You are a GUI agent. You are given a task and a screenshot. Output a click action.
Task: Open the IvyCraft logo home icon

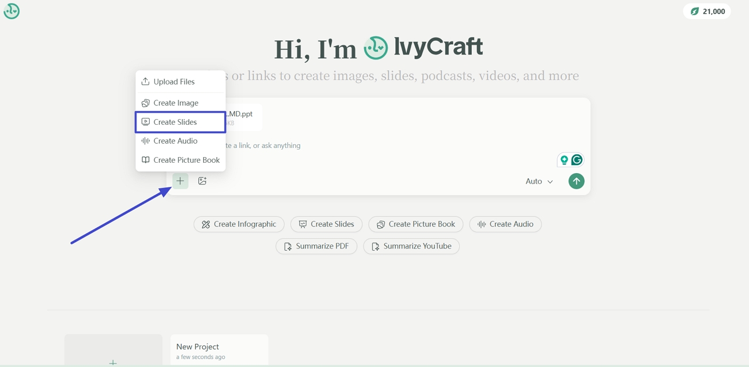[12, 11]
